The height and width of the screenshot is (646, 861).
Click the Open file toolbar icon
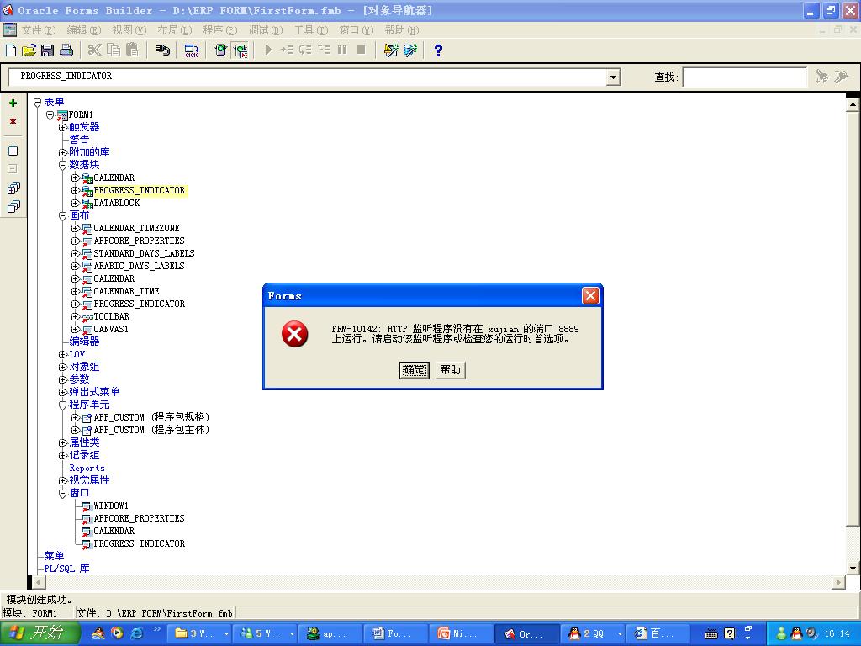[29, 50]
